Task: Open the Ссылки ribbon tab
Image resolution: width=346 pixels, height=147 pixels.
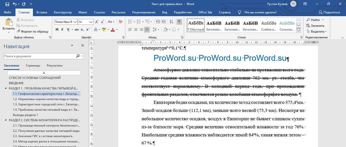Action: point(99,12)
